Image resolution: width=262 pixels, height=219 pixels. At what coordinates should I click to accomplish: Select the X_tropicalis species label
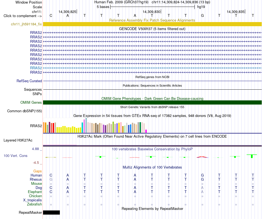coord(33,200)
